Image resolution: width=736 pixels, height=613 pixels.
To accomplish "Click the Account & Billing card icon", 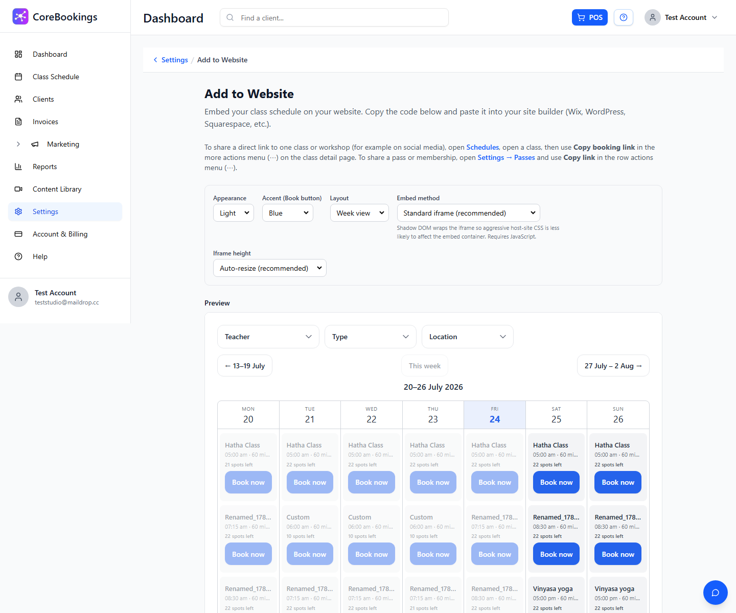I will tap(18, 234).
